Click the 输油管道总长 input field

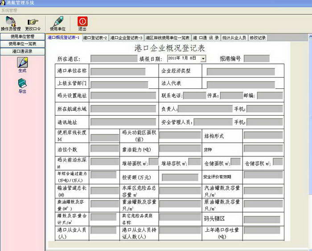[x=105, y=191]
